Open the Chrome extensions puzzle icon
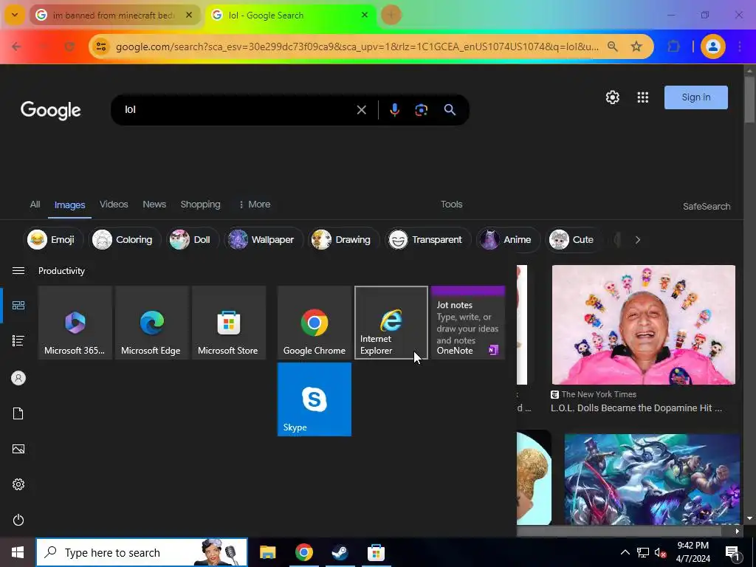Screen dimensions: 756x567 click(x=673, y=47)
